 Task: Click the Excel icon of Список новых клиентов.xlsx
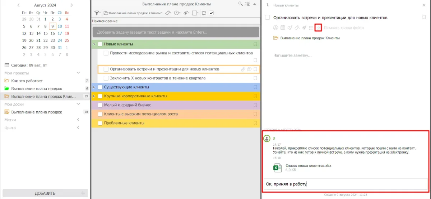[x=277, y=168]
